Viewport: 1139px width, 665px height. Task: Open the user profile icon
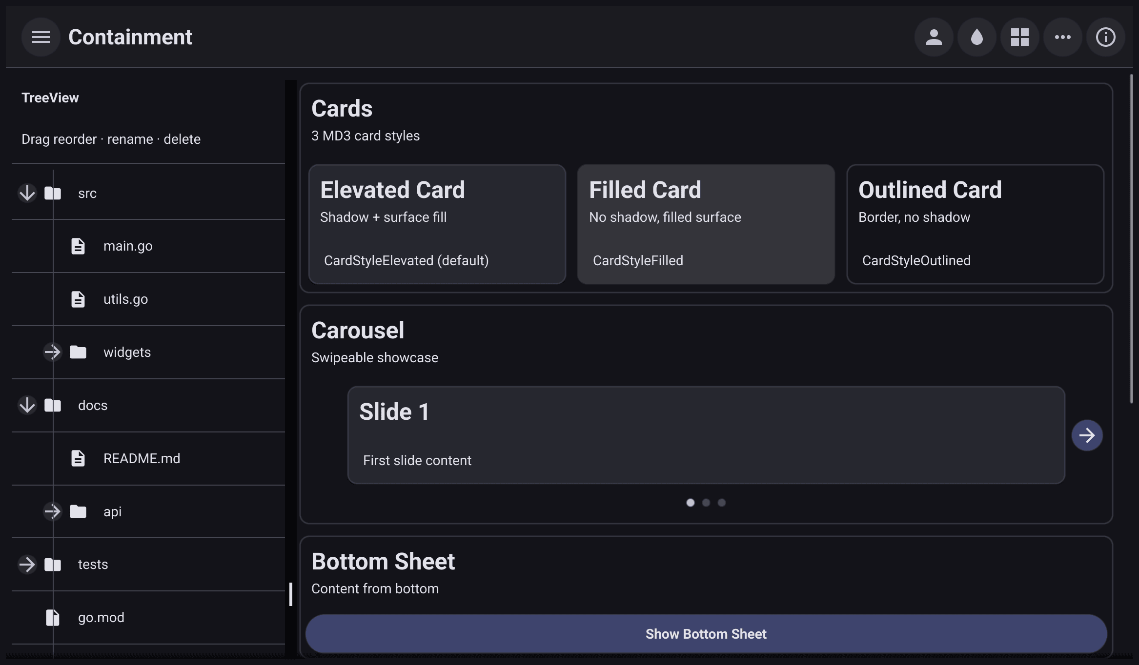pyautogui.click(x=934, y=37)
